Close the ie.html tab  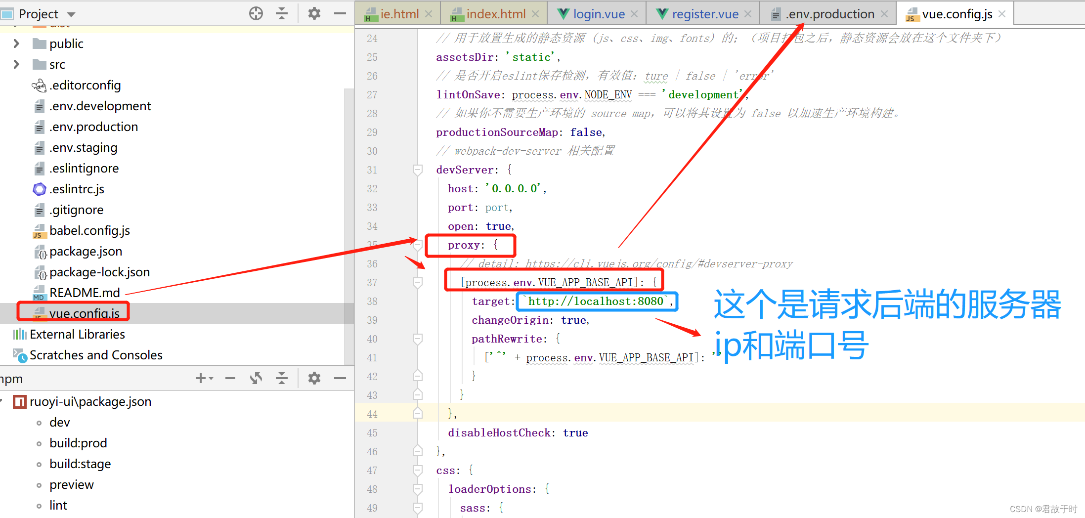point(429,14)
